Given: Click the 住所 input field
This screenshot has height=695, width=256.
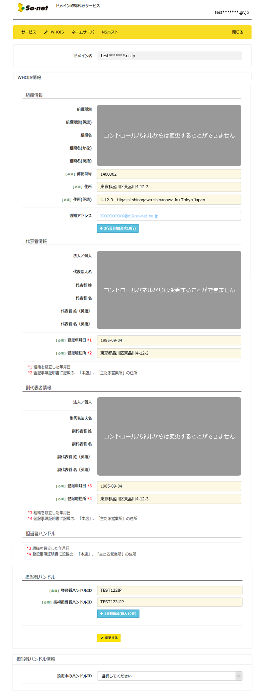Looking at the screenshot, I should tap(169, 187).
